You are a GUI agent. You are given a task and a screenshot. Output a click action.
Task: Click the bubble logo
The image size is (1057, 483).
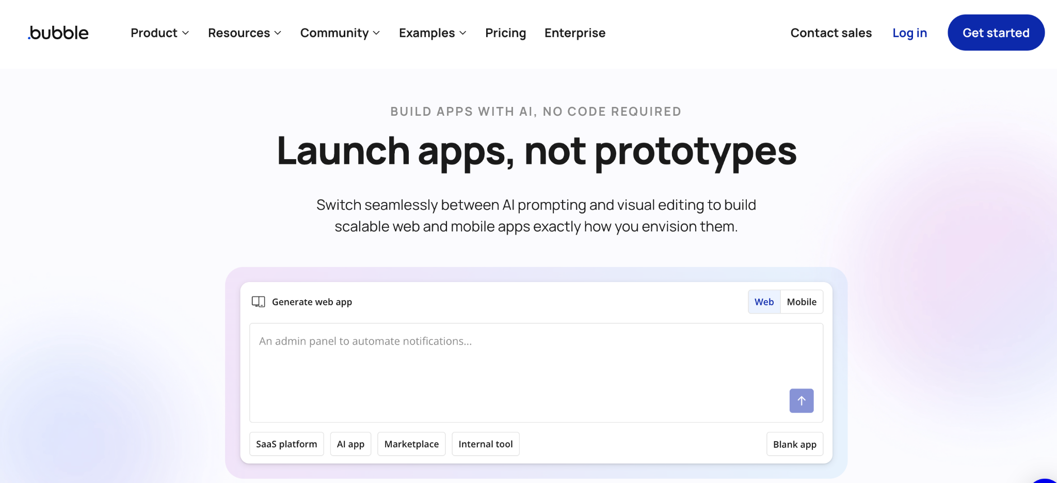click(x=58, y=33)
